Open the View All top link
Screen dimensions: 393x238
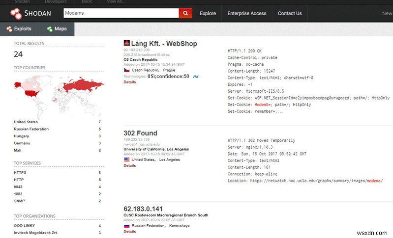coord(116,1)
